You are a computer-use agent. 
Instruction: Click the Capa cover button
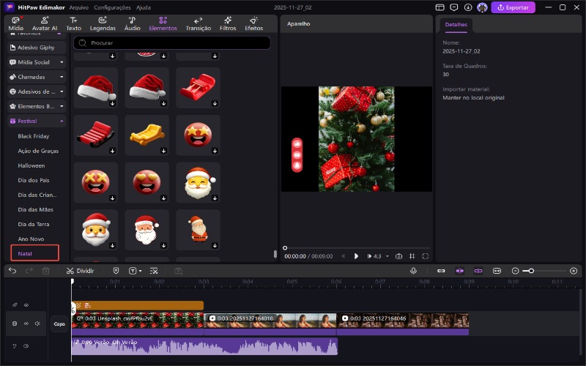(x=59, y=324)
